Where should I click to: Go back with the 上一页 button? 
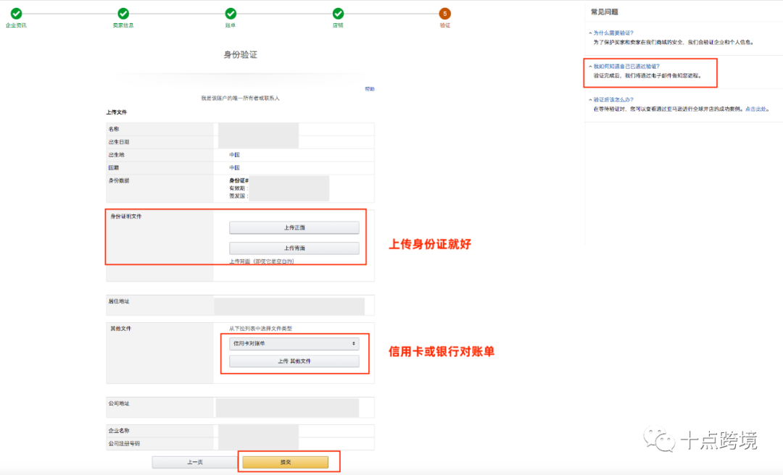click(x=195, y=462)
